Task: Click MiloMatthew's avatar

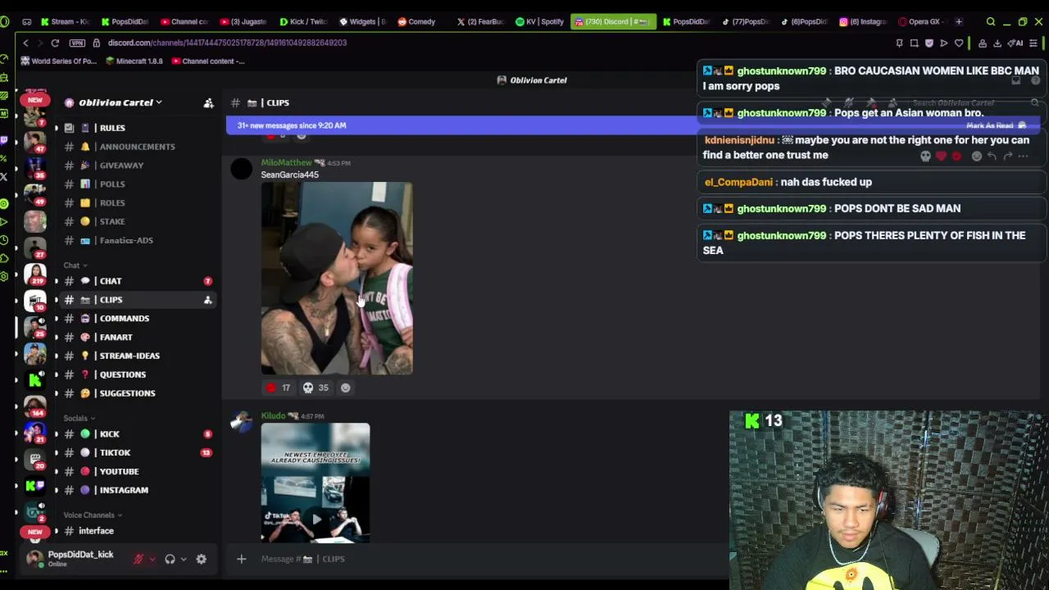Action: [241, 170]
